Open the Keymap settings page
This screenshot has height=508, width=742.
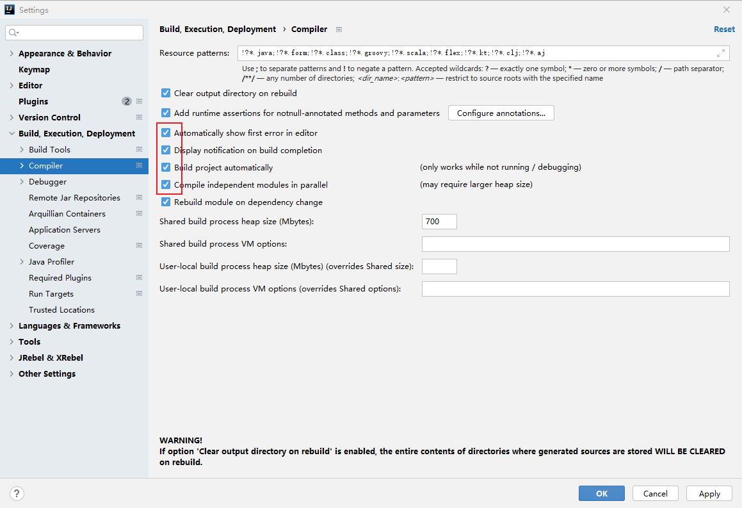tap(34, 70)
